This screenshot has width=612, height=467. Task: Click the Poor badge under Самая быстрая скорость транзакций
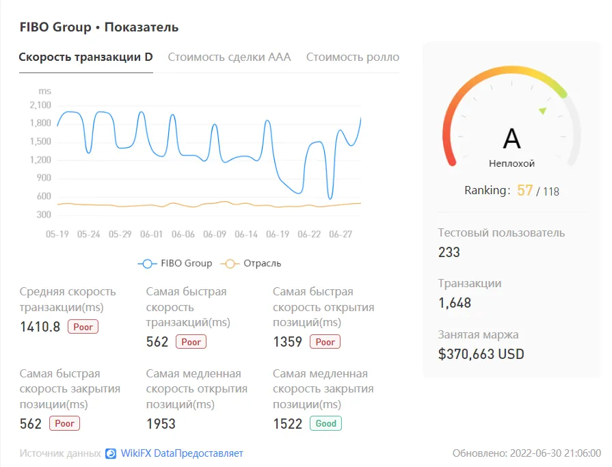(191, 342)
